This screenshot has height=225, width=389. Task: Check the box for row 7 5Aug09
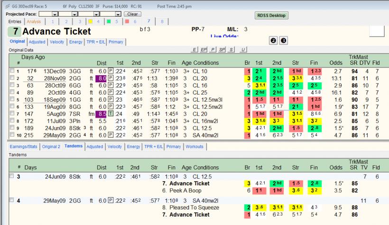click(12, 113)
